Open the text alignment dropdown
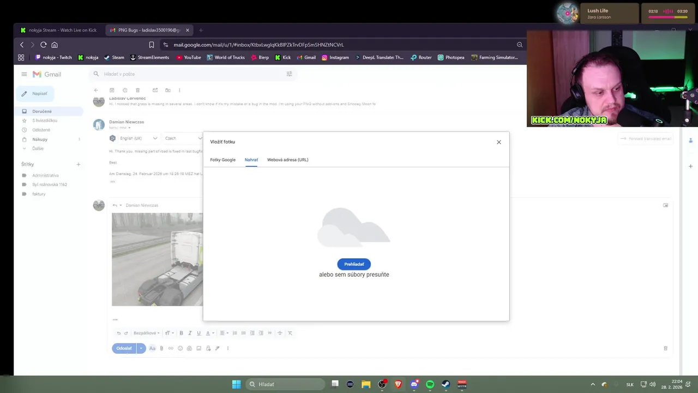Screen dimensions: 698x393 point(224,333)
